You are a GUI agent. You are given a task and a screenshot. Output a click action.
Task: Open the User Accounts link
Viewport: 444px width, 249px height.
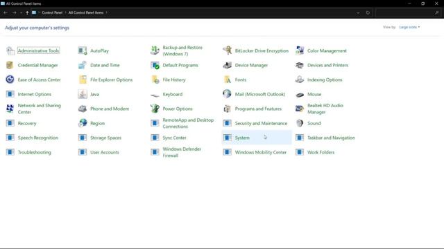click(105, 152)
